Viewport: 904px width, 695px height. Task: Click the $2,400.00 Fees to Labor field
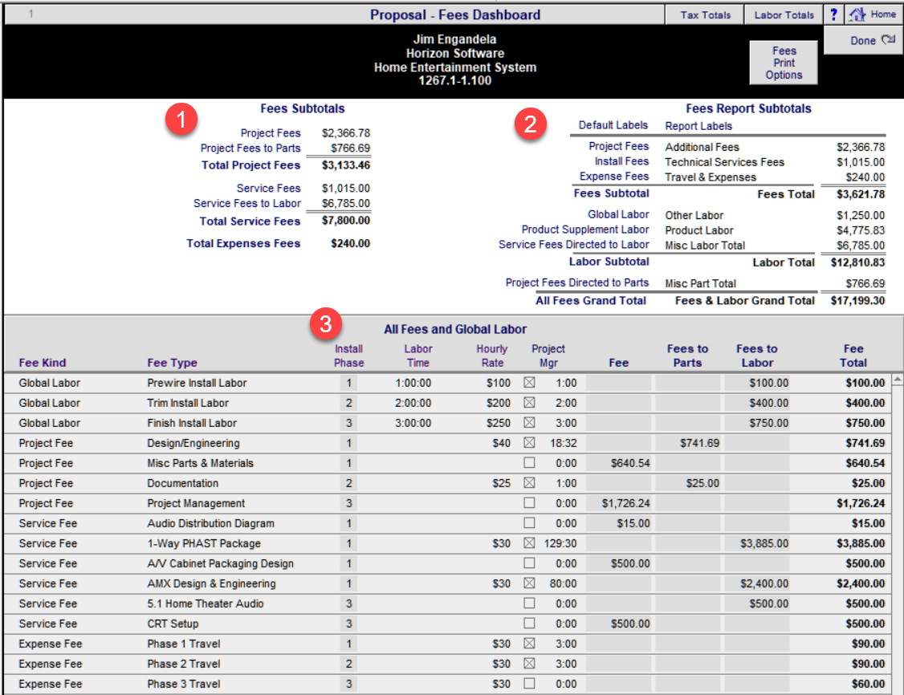(x=757, y=583)
